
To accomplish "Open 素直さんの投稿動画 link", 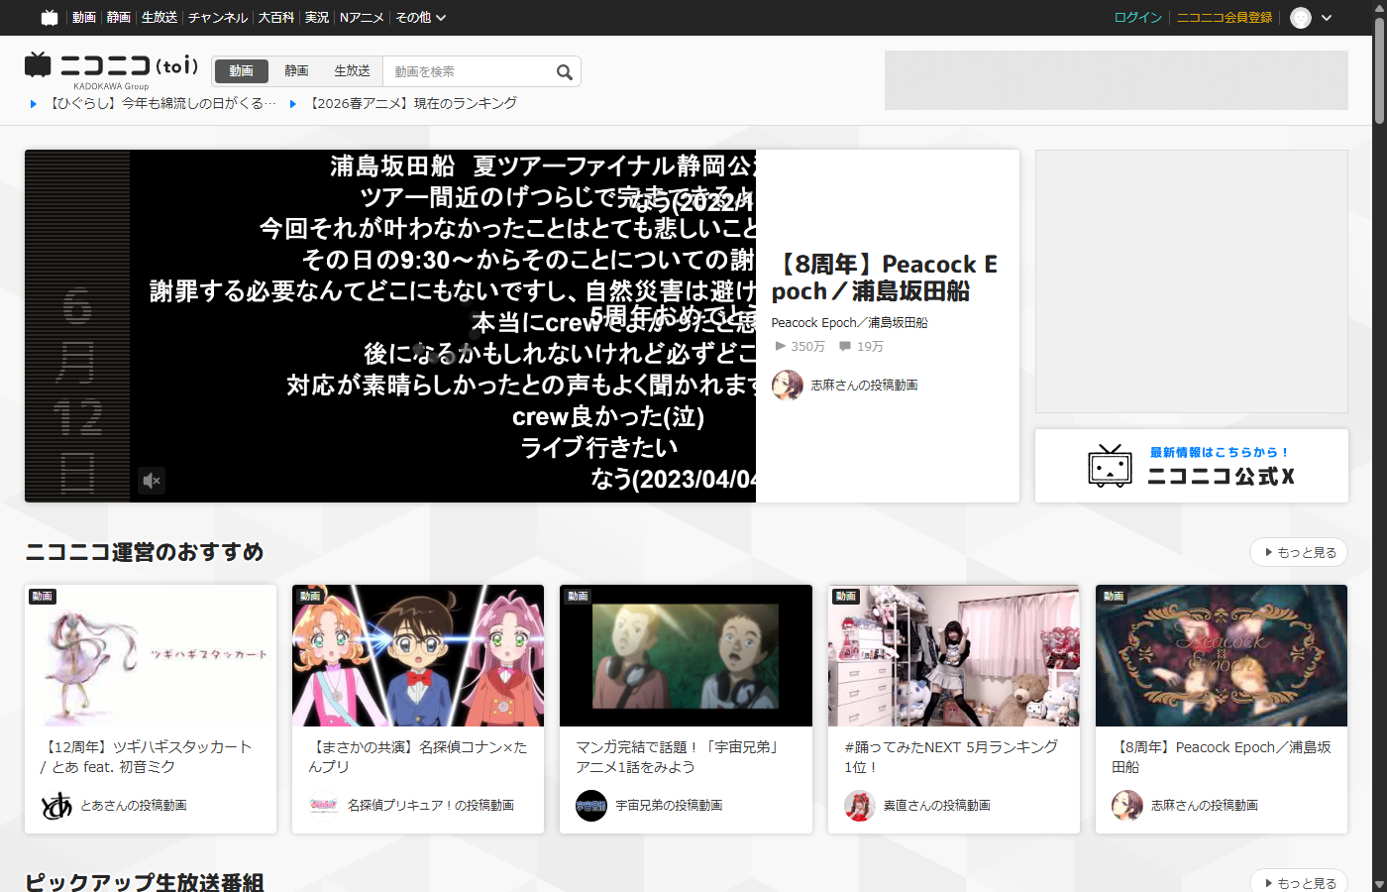I will [937, 806].
